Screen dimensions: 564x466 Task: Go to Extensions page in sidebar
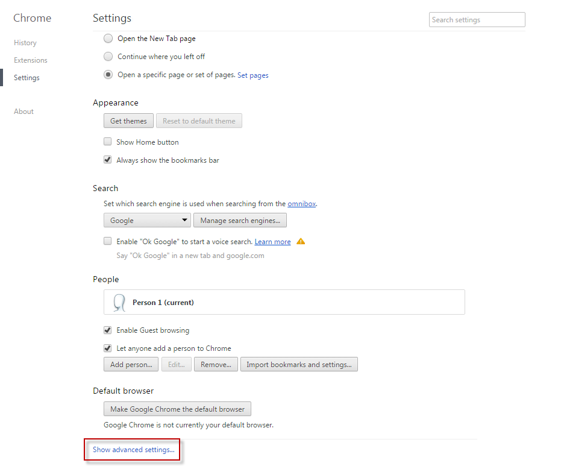point(31,60)
